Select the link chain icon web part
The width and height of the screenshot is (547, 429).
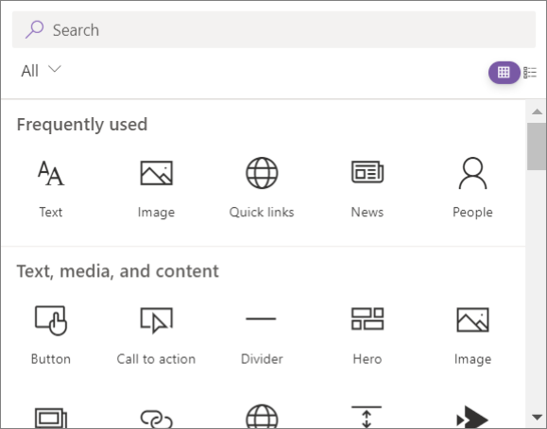156,418
